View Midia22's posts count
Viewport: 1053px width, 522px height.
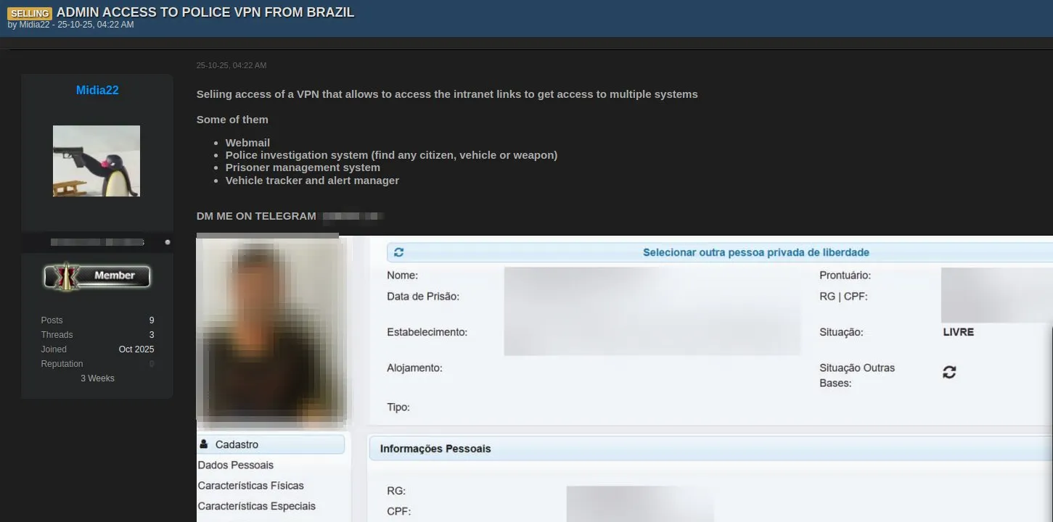click(150, 320)
